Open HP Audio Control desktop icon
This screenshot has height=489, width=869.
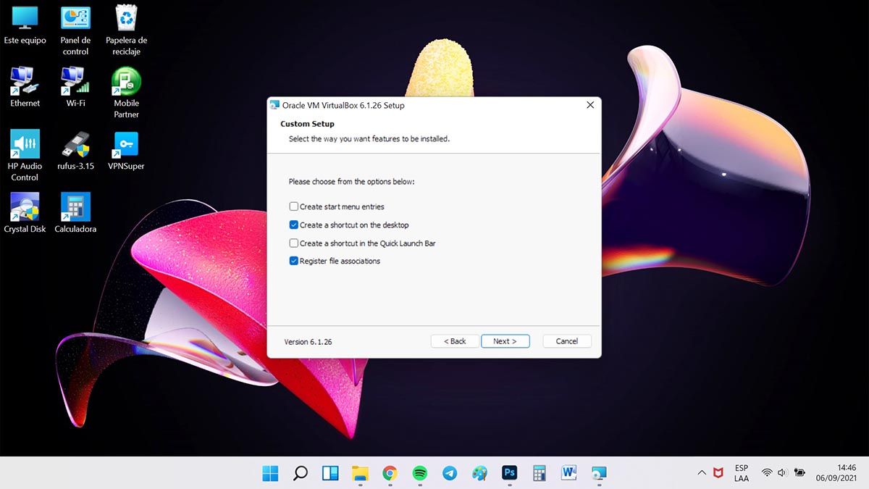25,146
